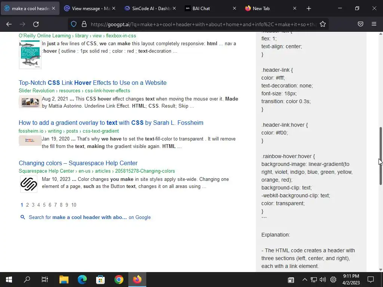The height and width of the screenshot is (287, 383).
Task: Save page to Pocket
Action: (360, 24)
